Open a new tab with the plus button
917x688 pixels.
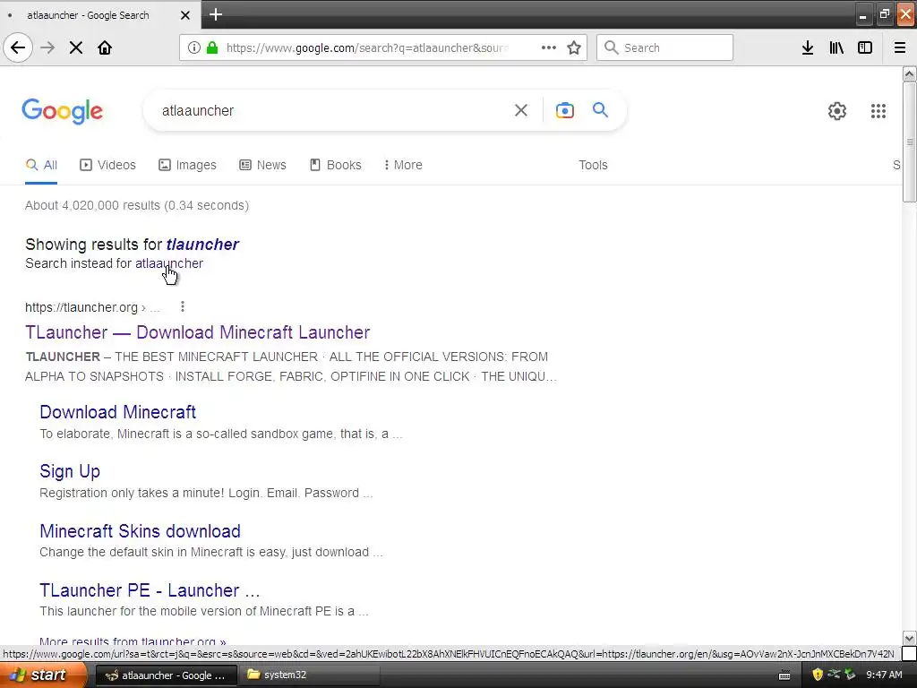point(216,14)
